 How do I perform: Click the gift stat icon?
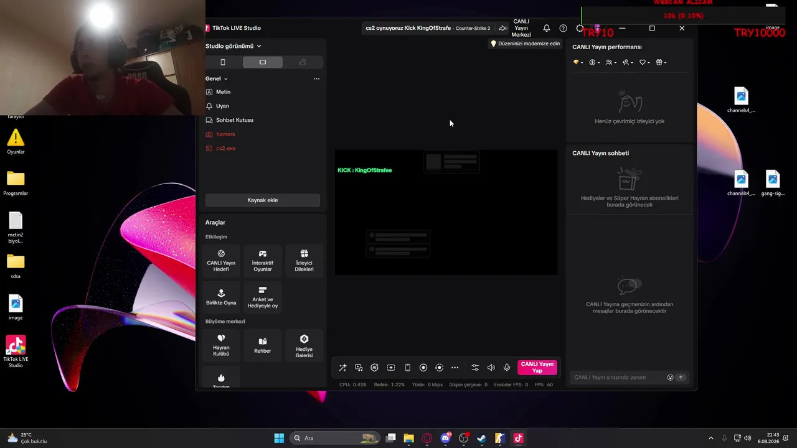pyautogui.click(x=661, y=62)
